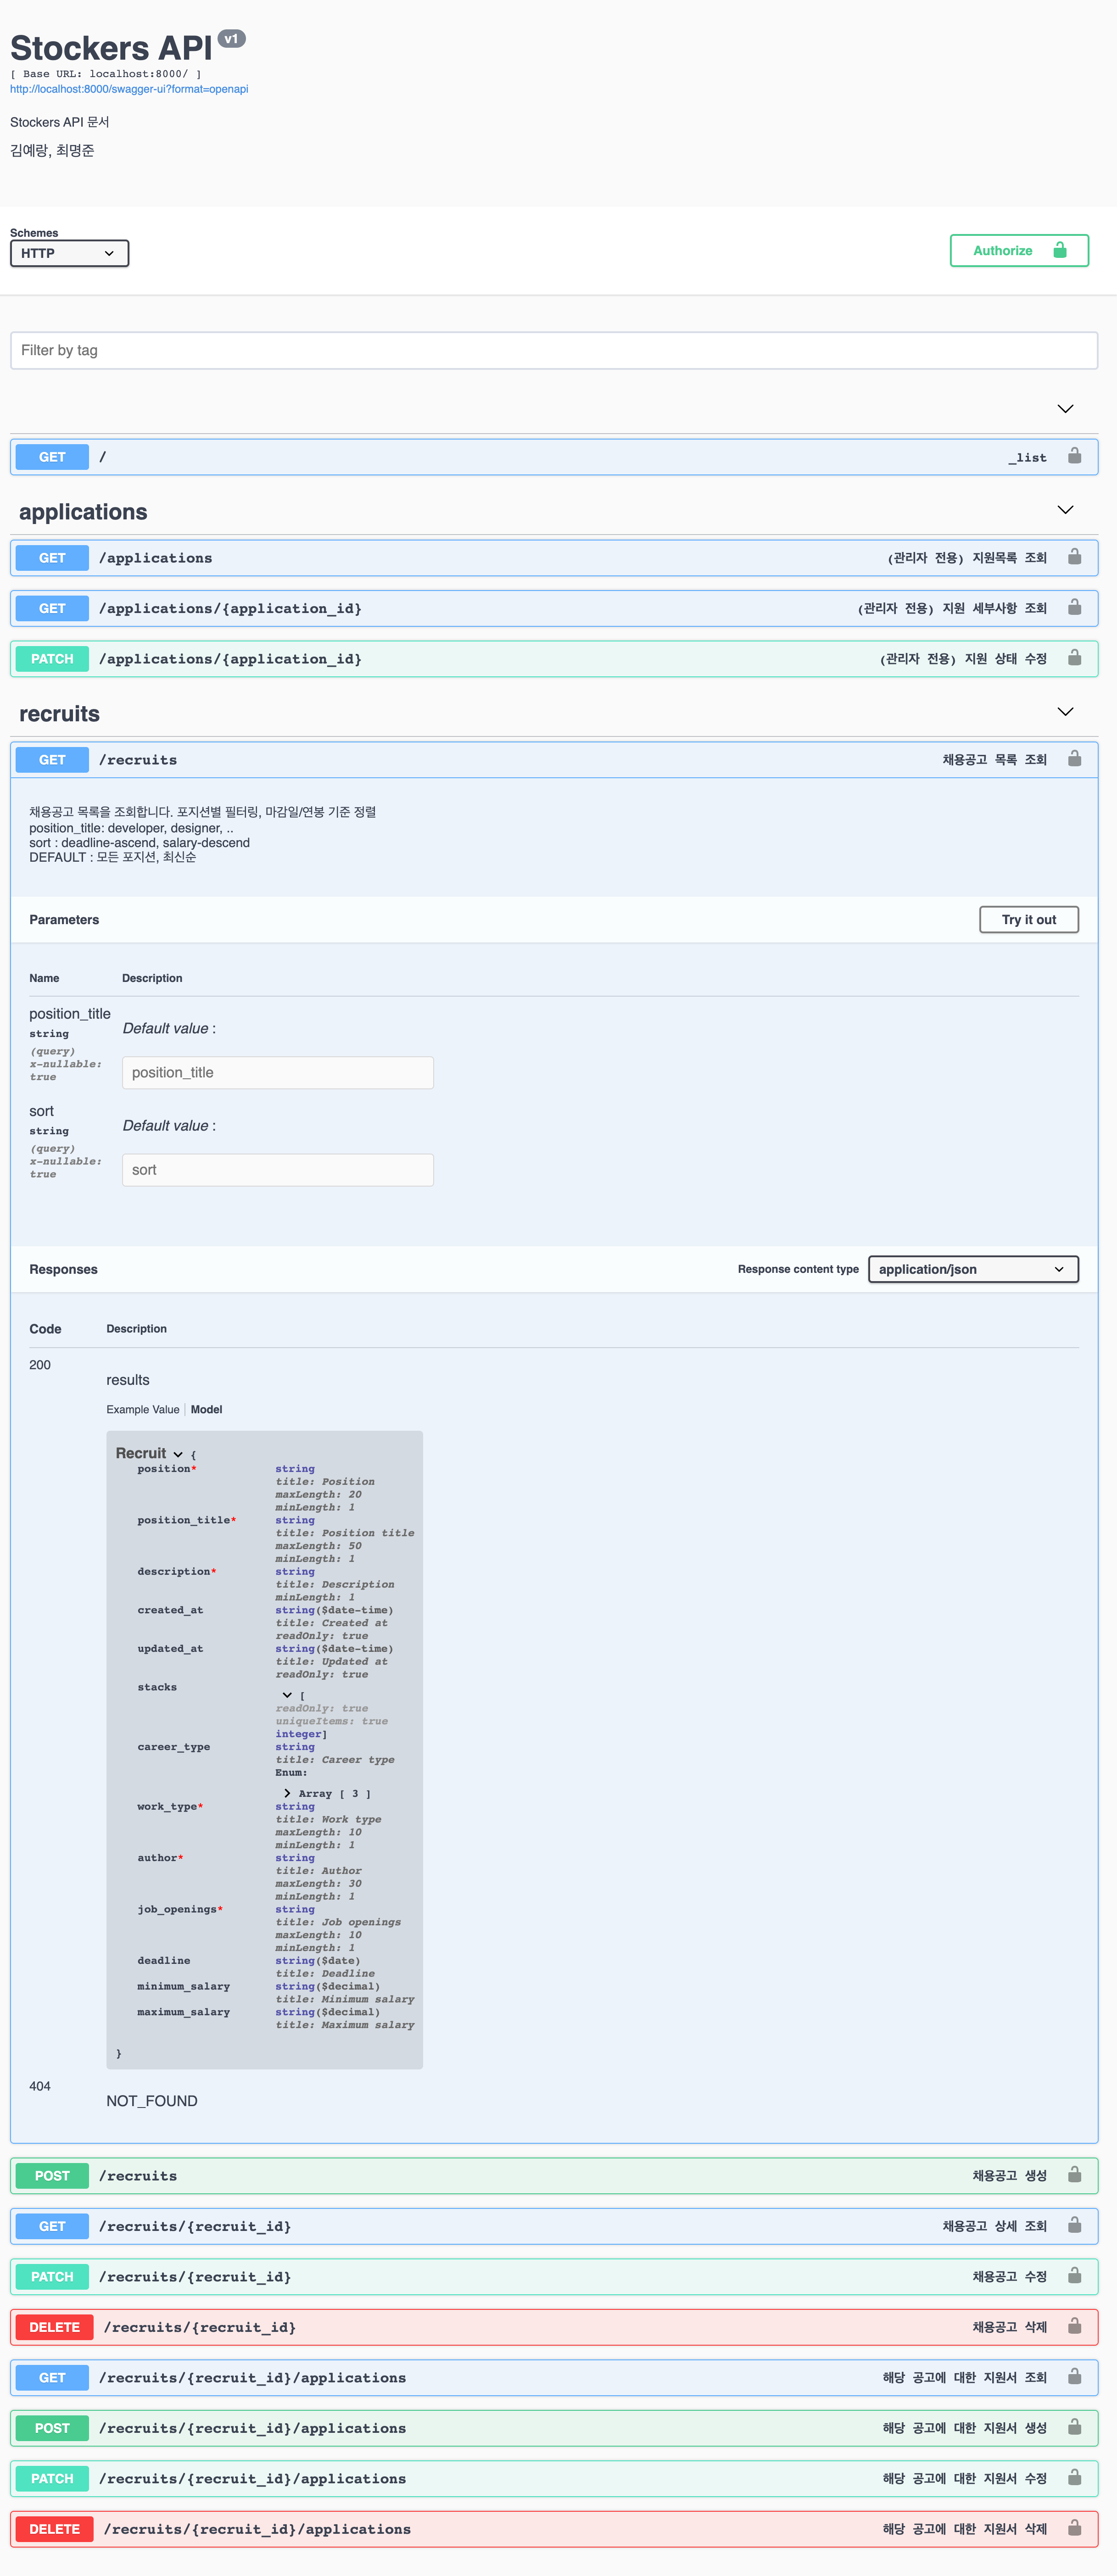Open auth lock on PATCH /applications/{application_id}
1117x2576 pixels.
1075,658
